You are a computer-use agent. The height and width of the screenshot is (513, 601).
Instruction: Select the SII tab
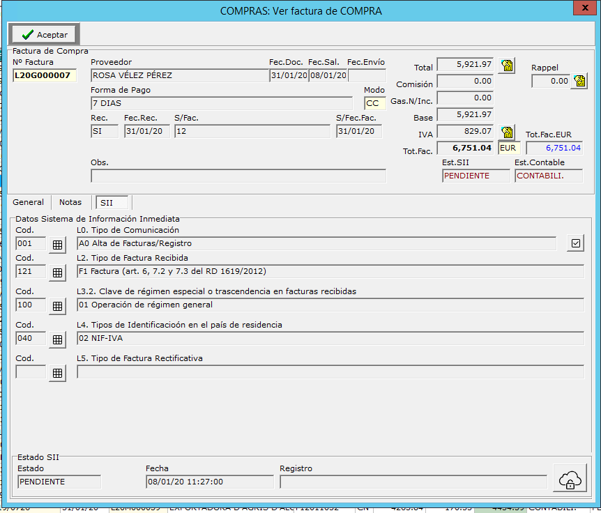[112, 203]
